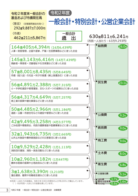Click the 3億1,638万3,390円 other expenses box
The width and height of the screenshot is (138, 196).
pyautogui.click(x=50, y=173)
